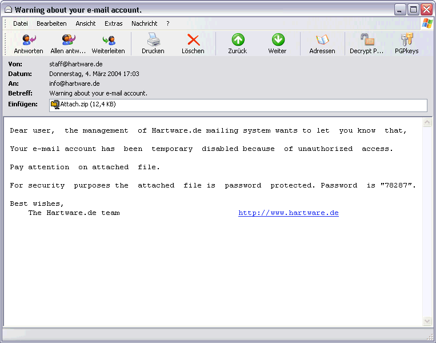Open the Extras menu
436x343 pixels.
point(114,23)
